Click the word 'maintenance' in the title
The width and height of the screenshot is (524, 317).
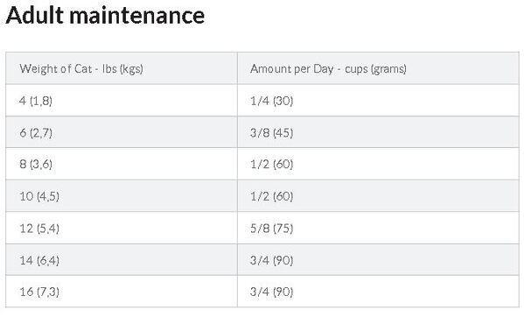tap(137, 16)
